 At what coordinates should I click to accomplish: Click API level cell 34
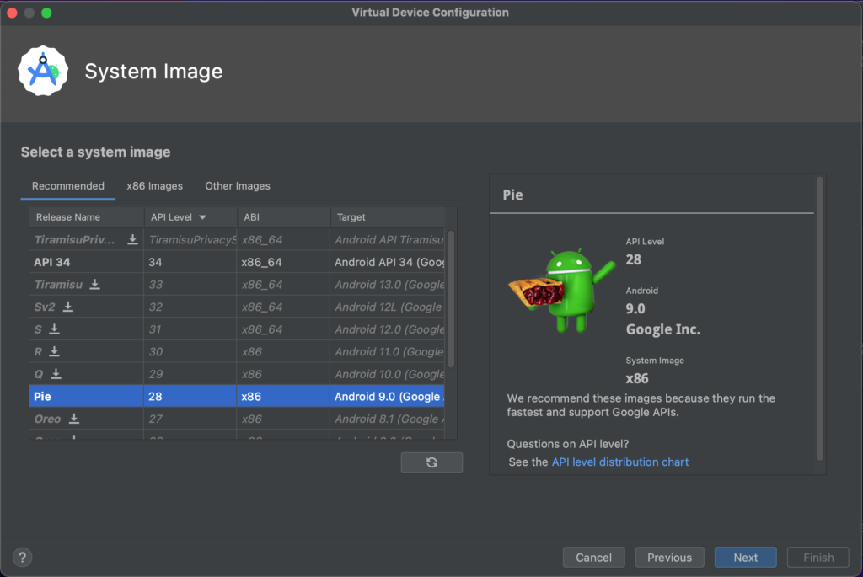pyautogui.click(x=190, y=262)
